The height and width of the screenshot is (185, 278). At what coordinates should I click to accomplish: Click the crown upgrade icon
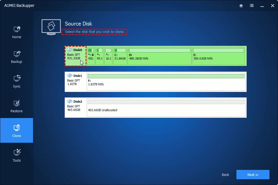tap(241, 5)
